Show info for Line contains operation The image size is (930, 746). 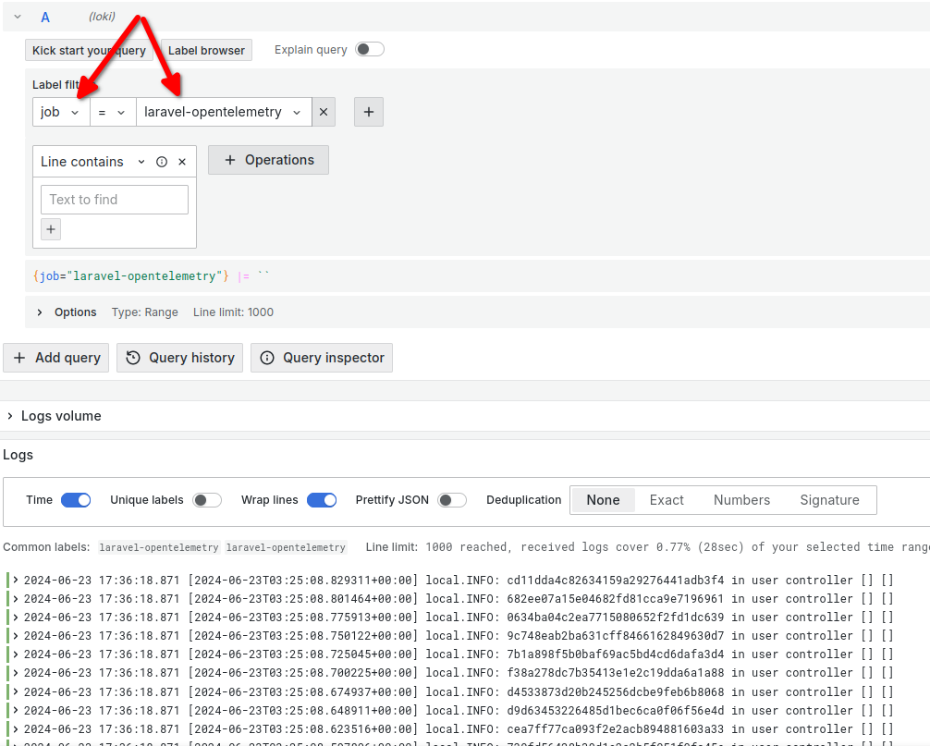(162, 162)
